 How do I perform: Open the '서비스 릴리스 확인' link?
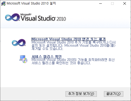(47, 56)
